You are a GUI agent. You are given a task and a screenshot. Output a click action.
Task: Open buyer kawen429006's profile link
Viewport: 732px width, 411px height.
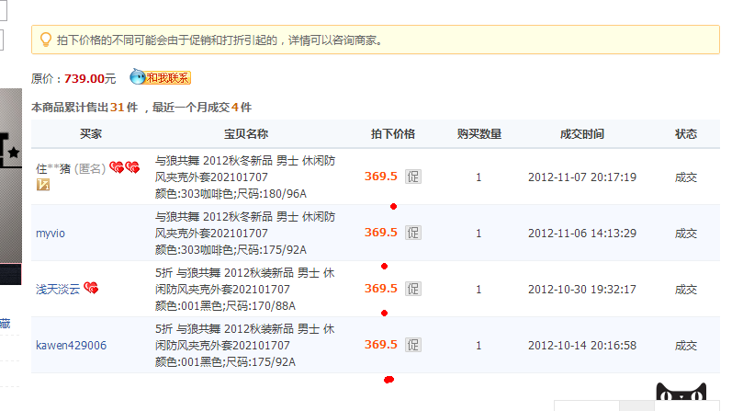pos(71,346)
